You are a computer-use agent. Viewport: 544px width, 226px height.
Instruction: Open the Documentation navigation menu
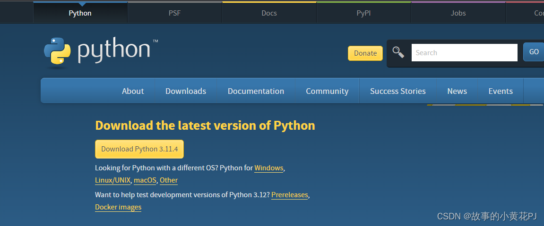coord(256,91)
